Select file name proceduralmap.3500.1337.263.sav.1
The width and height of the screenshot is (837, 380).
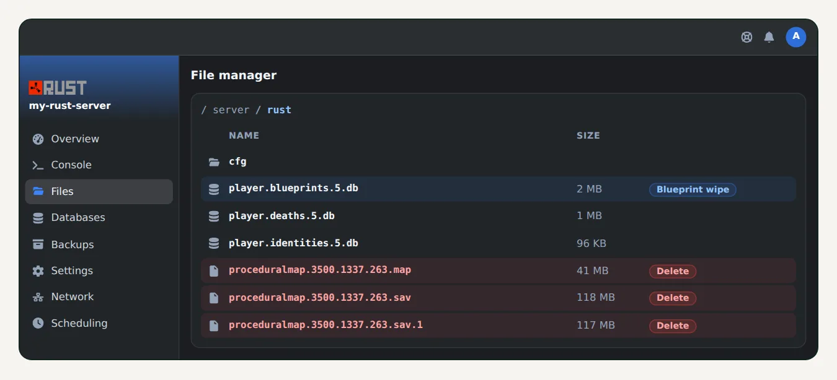325,324
